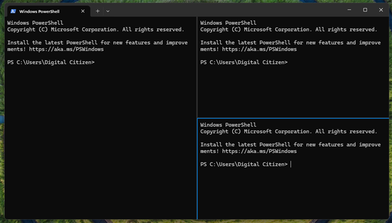Screen dimensions: 392x223
Task: Click 'Windows PowerShell' header in top-right pane
Action: tap(228, 23)
